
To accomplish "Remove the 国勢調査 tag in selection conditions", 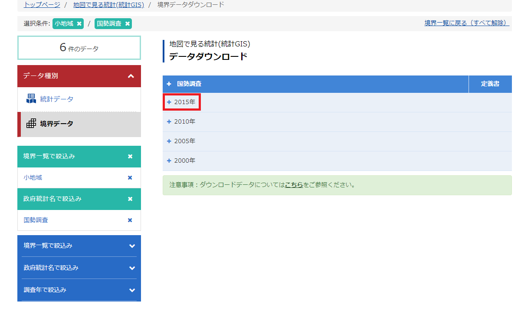I will [x=127, y=24].
